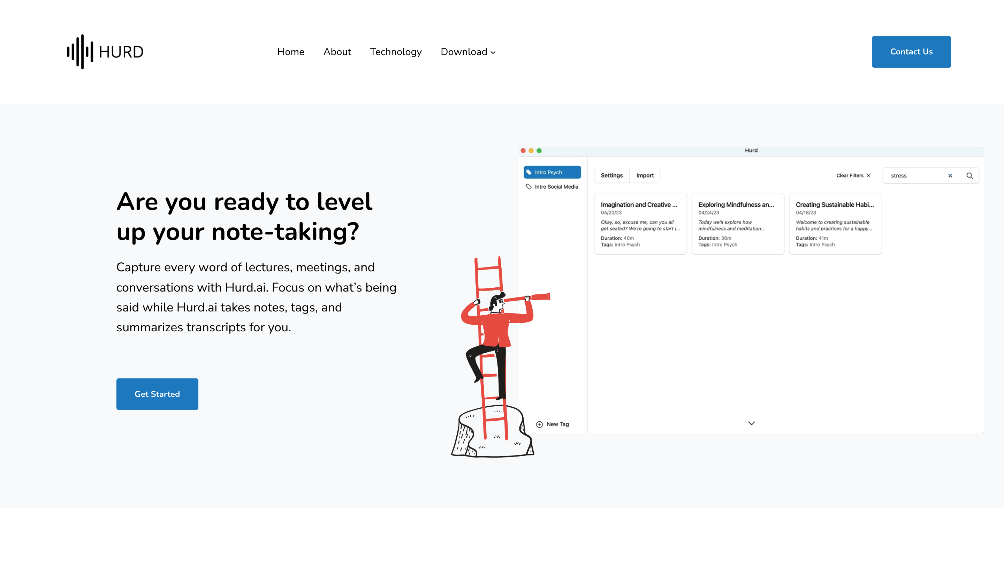
Task: Open the Settings button in the app
Action: pyautogui.click(x=611, y=175)
